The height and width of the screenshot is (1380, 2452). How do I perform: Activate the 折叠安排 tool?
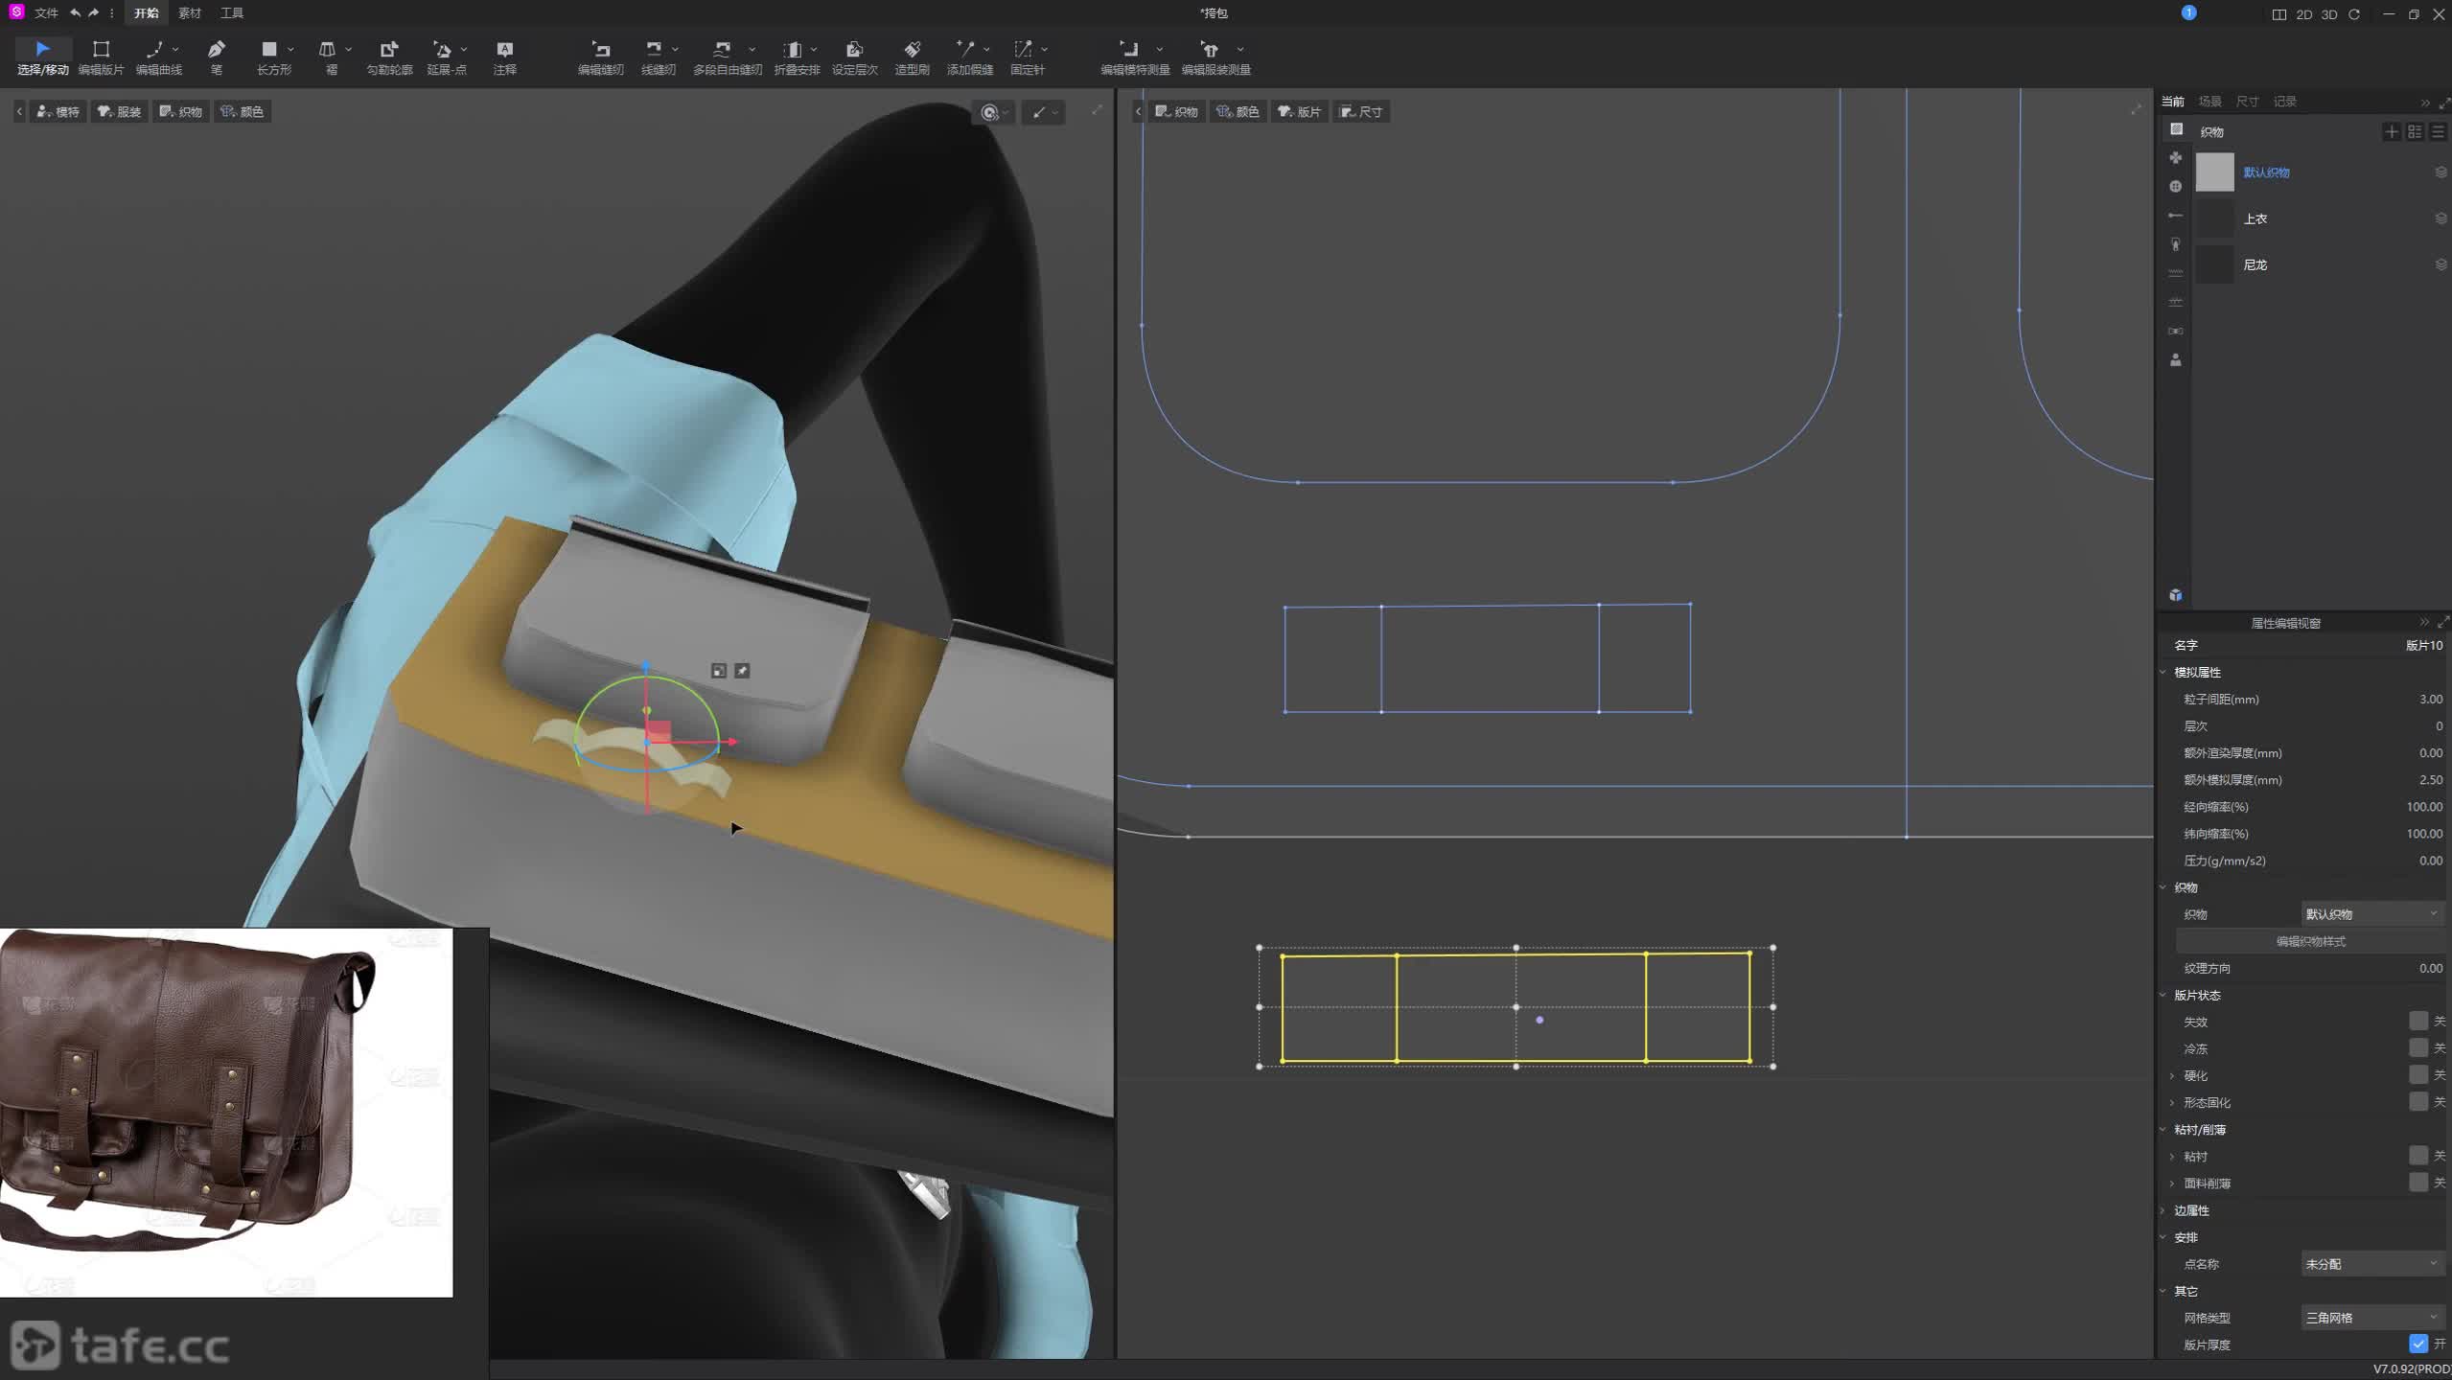[796, 57]
